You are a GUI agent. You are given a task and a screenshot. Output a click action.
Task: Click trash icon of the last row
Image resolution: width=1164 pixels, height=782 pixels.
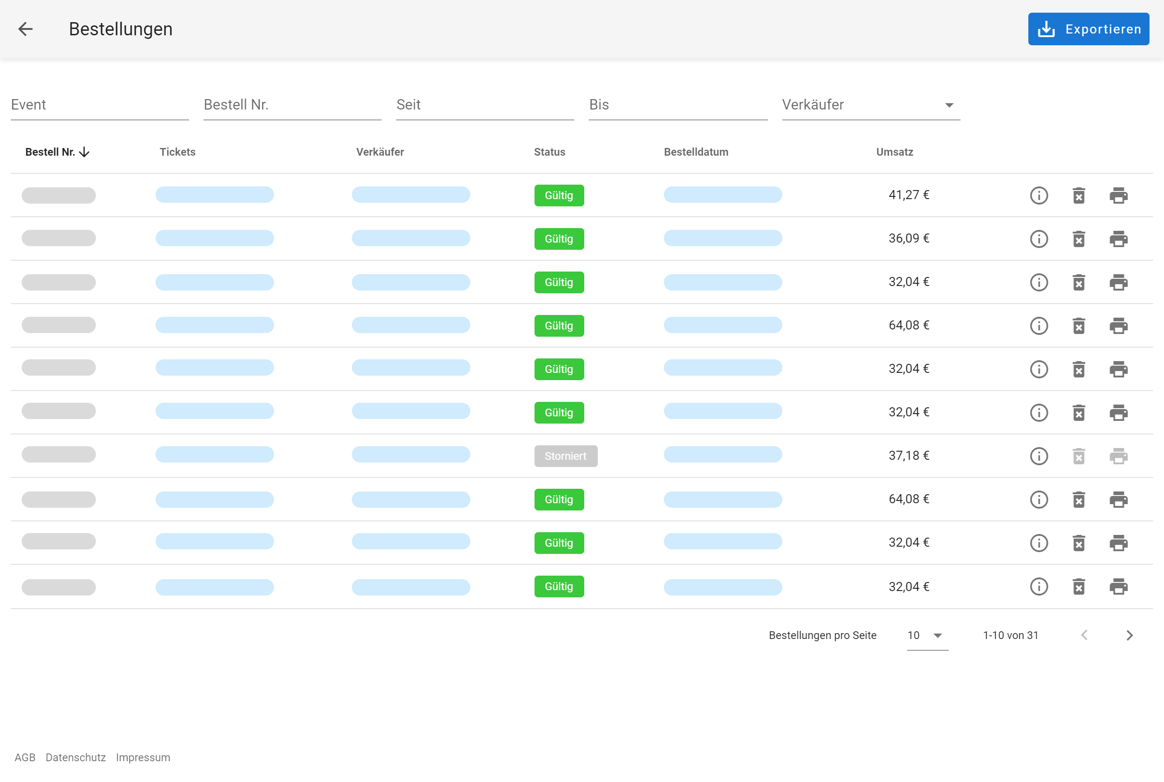pos(1078,586)
